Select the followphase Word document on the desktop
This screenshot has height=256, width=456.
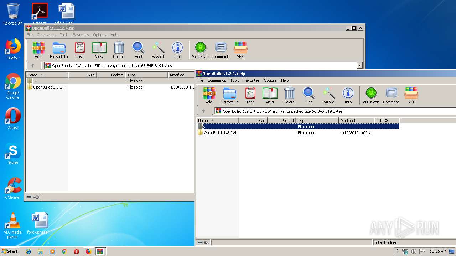39,223
